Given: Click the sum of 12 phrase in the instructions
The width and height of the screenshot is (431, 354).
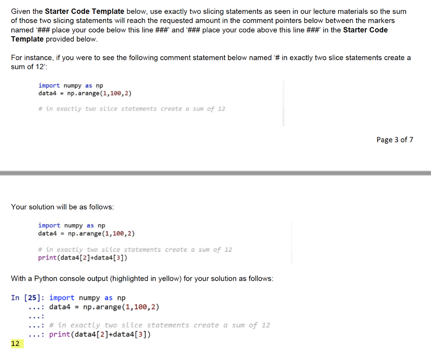Looking at the screenshot, I should click(25, 67).
